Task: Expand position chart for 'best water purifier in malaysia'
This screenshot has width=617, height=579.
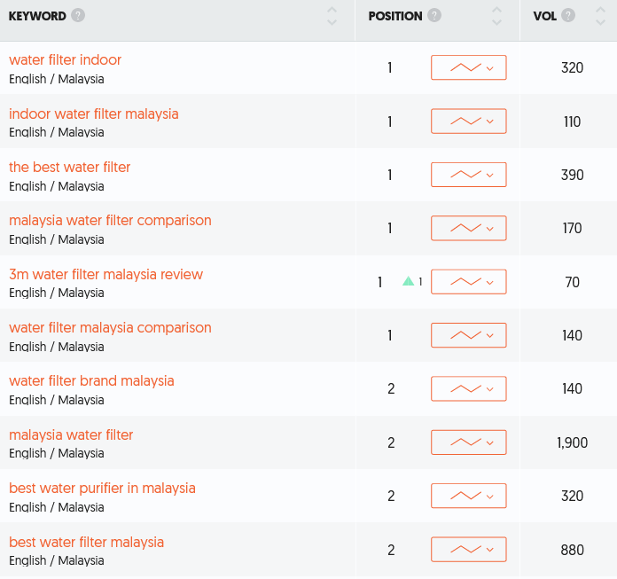Action: pos(469,496)
